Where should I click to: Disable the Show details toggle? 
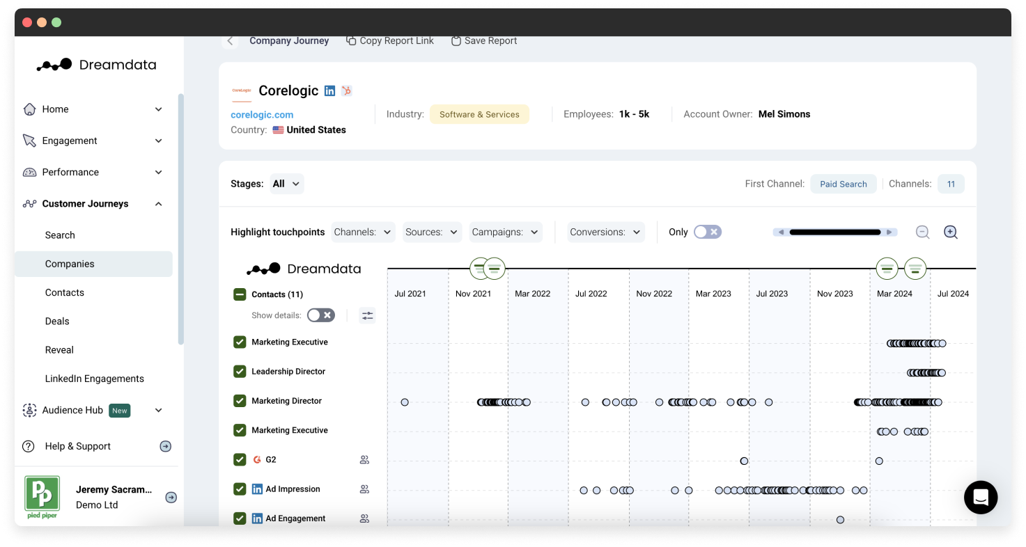tap(321, 315)
